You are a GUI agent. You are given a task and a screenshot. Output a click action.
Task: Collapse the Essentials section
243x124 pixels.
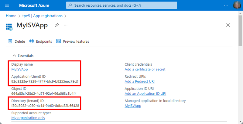tap(23, 56)
